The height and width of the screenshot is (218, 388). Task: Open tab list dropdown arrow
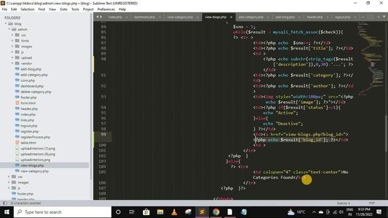(x=384, y=17)
